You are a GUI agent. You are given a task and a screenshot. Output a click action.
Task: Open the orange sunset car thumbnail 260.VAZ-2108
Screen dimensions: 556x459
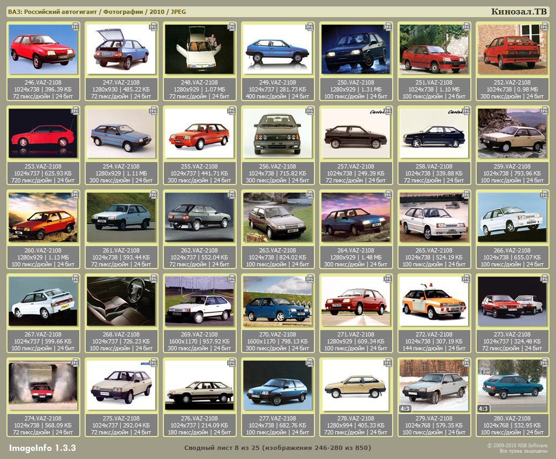point(43,217)
